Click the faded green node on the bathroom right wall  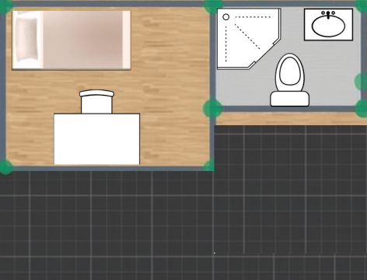coord(361,82)
